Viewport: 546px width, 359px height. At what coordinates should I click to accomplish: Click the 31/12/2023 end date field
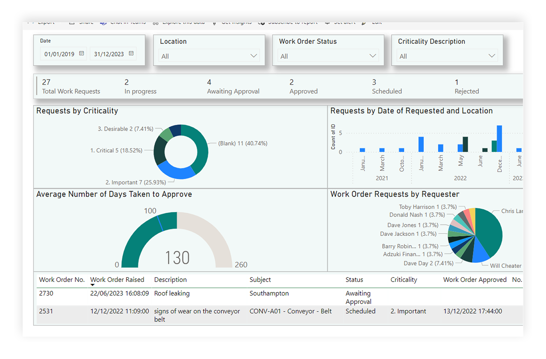[109, 54]
